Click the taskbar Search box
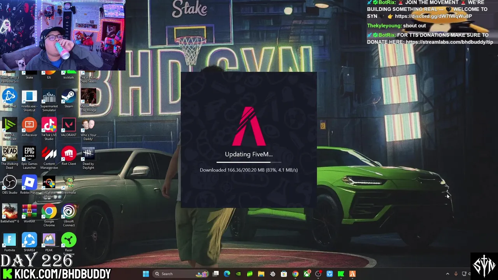 point(180,274)
